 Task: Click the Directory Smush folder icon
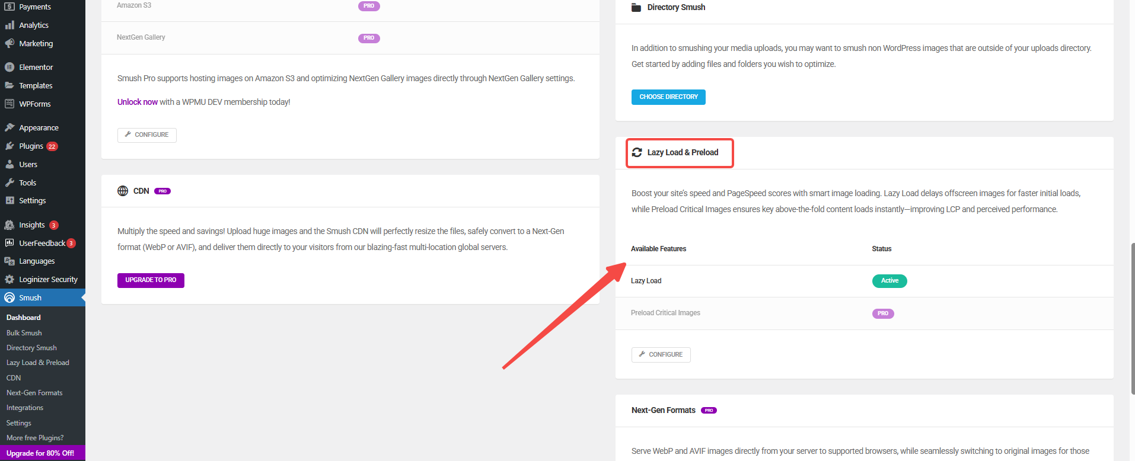point(636,8)
